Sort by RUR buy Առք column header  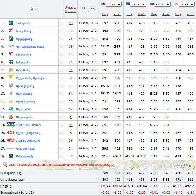(154, 14)
